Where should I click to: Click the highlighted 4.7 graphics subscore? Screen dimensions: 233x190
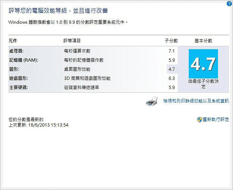(x=172, y=69)
